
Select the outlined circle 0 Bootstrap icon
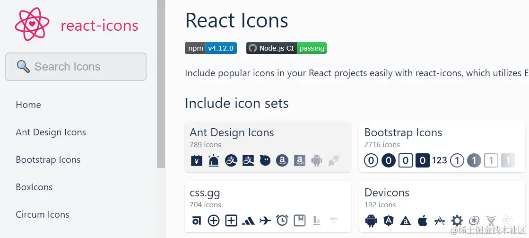371,160
